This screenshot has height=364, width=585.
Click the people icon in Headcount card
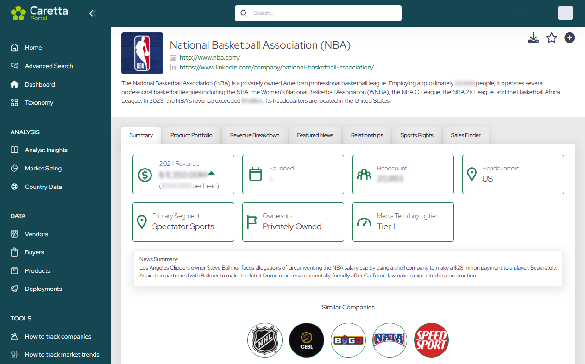coord(364,175)
